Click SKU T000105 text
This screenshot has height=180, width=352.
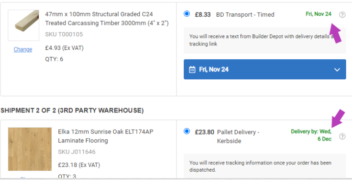[64, 34]
